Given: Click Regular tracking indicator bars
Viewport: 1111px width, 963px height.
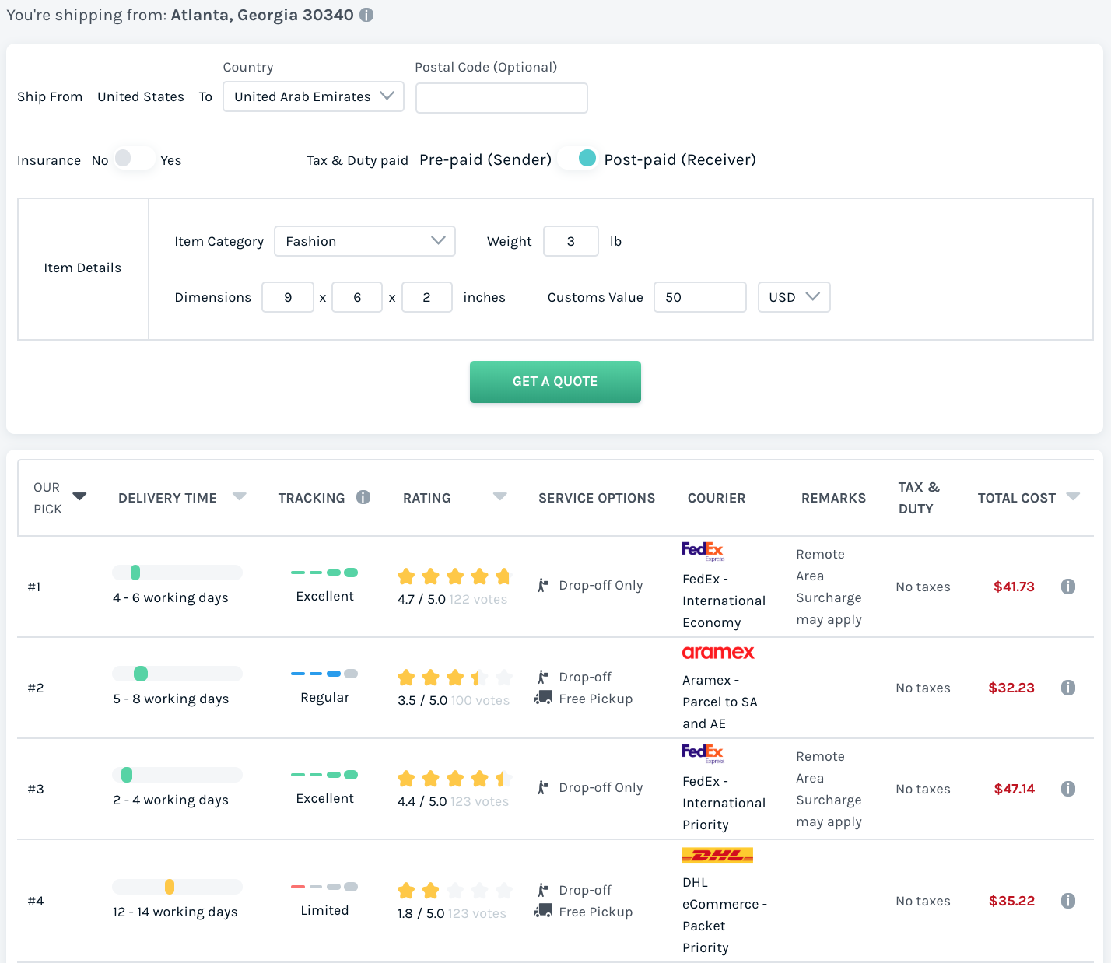Looking at the screenshot, I should [324, 674].
